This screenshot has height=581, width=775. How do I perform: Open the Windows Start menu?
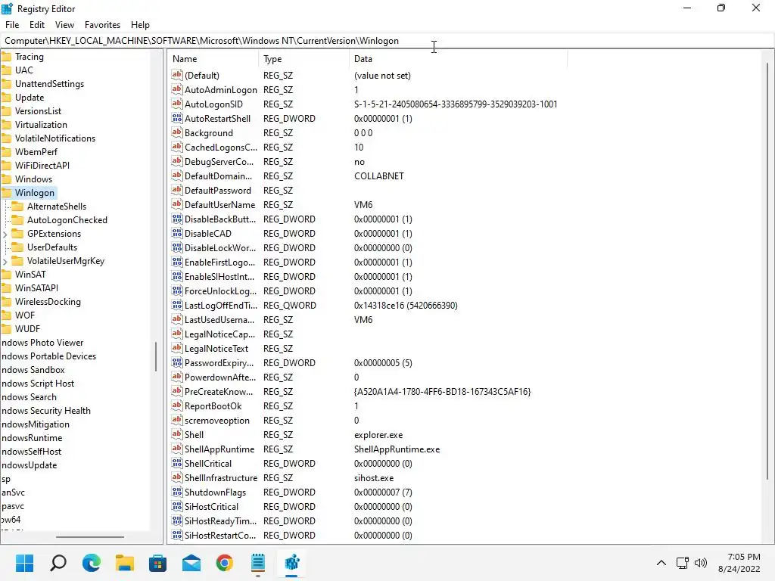click(x=25, y=563)
